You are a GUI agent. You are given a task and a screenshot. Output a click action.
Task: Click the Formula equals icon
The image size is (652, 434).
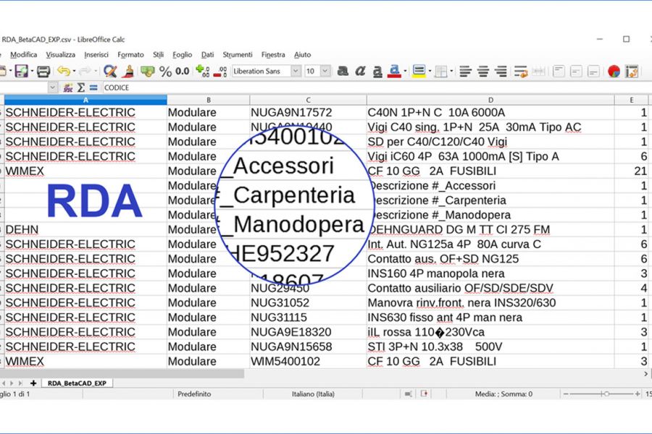tap(93, 88)
